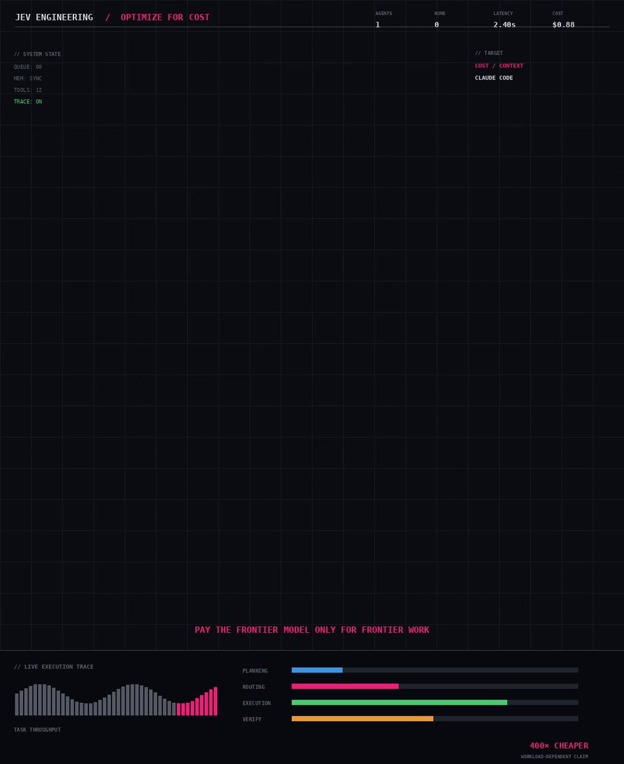Select the OPTIMIZE FOR COST heading
The width and height of the screenshot is (624, 764).
(165, 17)
